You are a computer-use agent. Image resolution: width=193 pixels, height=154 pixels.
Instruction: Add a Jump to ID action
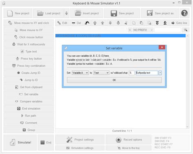[x=29, y=80]
